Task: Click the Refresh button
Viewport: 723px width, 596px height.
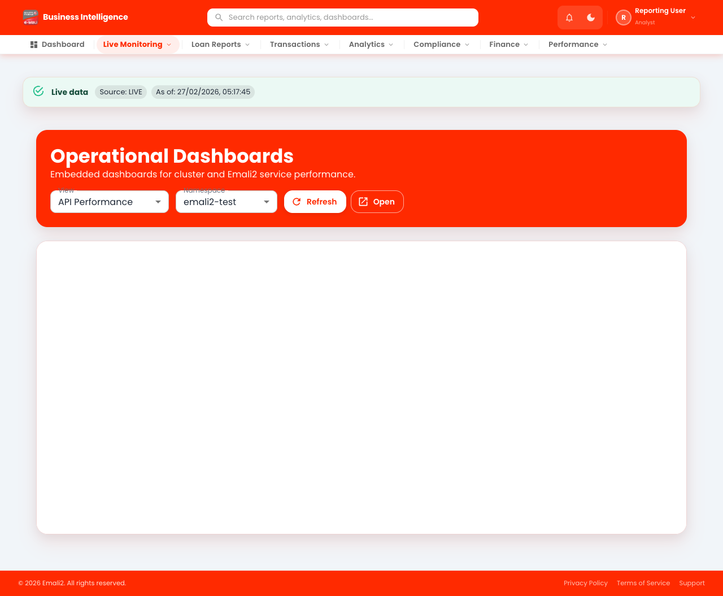Action: point(315,202)
